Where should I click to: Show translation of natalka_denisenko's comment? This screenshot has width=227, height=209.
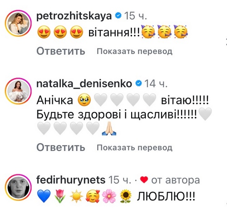tap(134, 148)
